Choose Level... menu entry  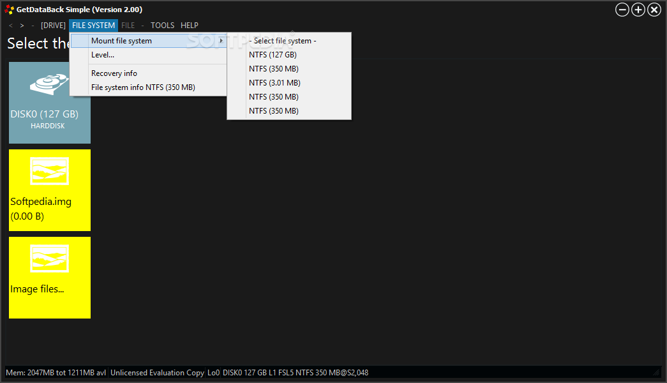[149, 55]
